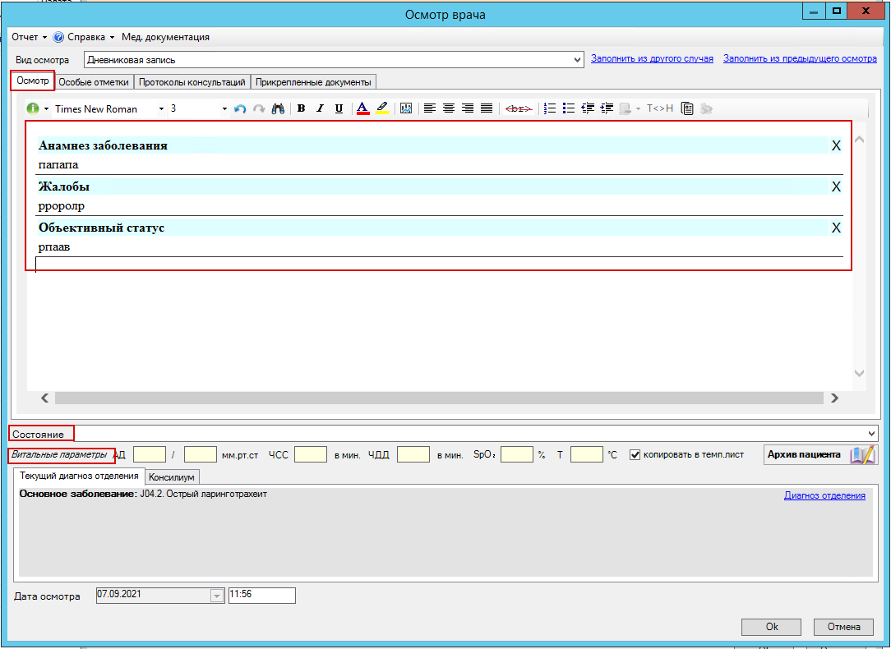Click the green info icon in editor toolbar
Screen dimensions: 891x649
pos(33,108)
